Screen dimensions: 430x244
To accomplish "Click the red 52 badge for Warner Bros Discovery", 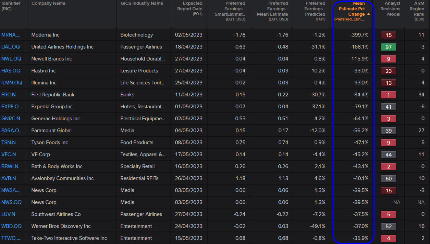I will 389,226.
